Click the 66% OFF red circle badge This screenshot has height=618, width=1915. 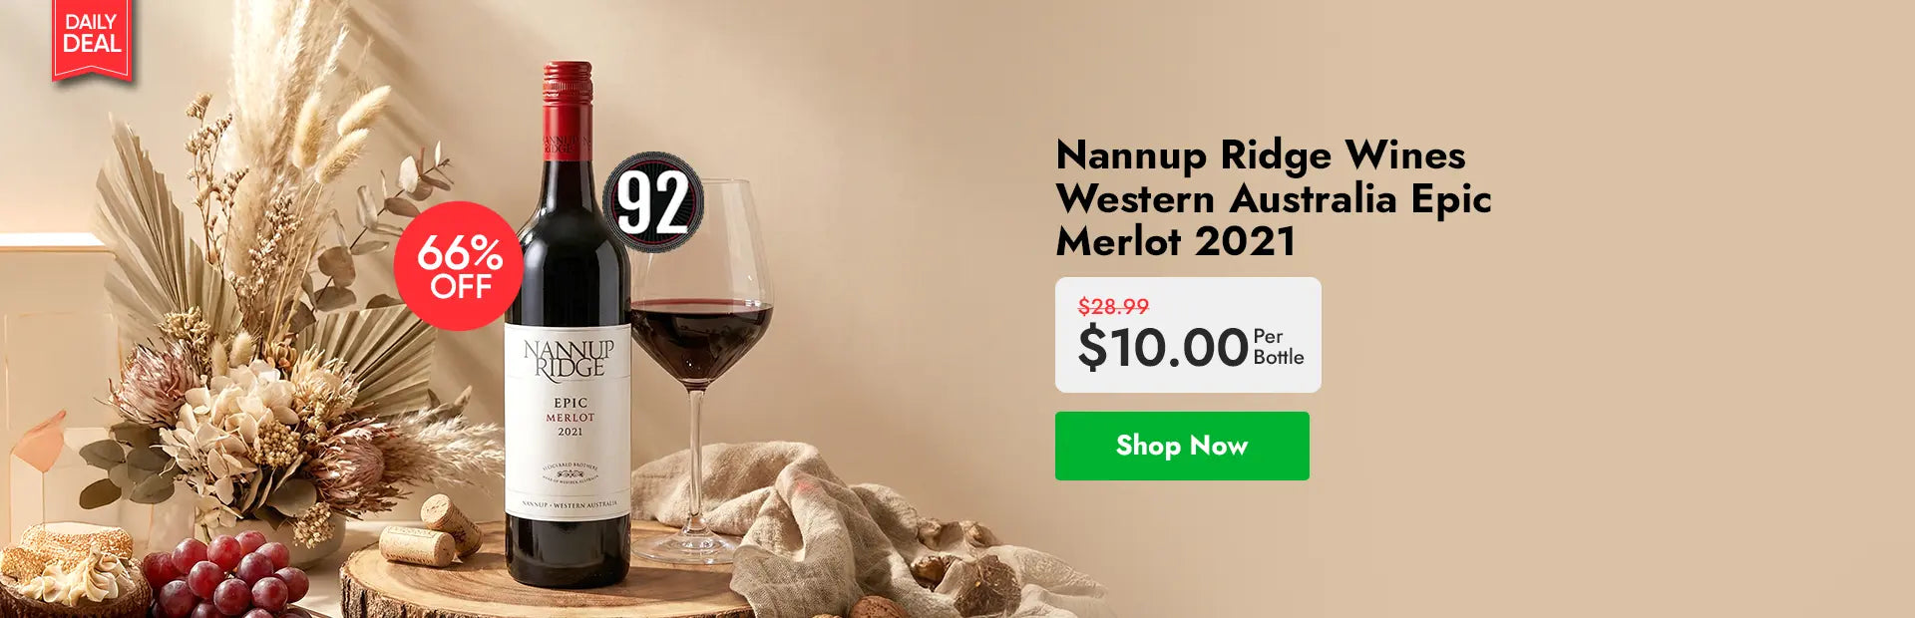pyautogui.click(x=459, y=266)
